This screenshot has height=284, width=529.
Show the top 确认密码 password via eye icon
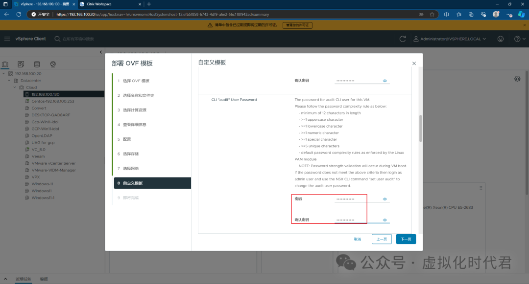click(385, 81)
